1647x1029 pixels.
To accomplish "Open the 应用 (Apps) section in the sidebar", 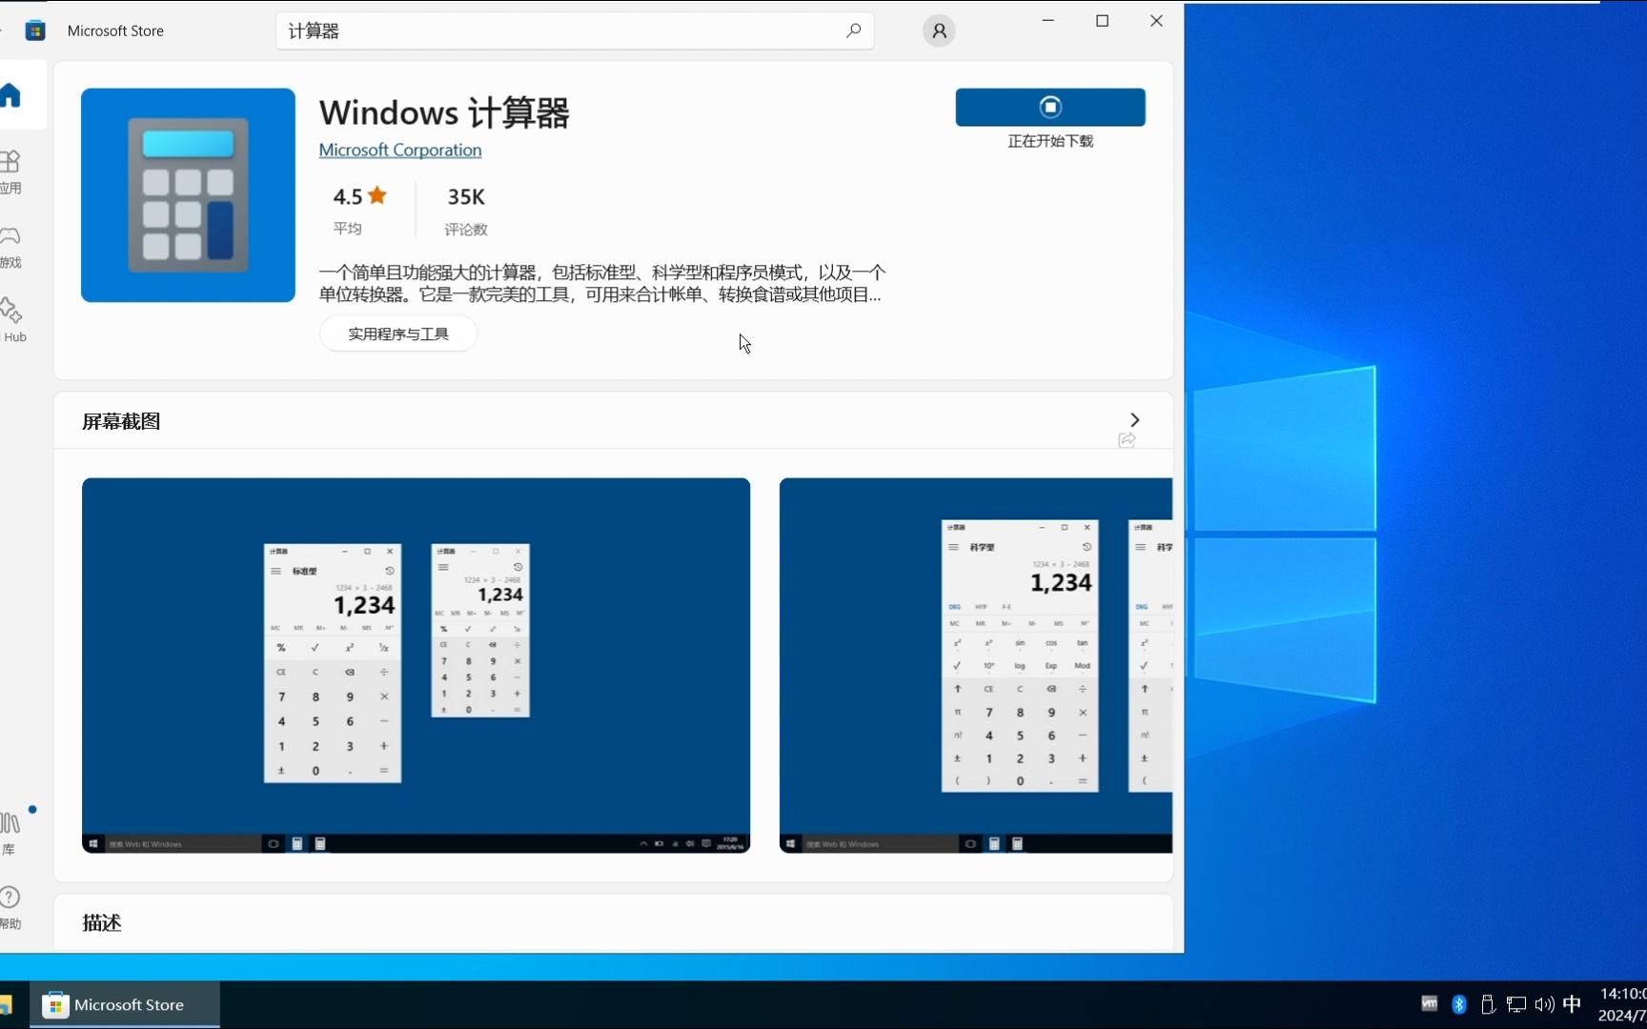I will click(10, 171).
